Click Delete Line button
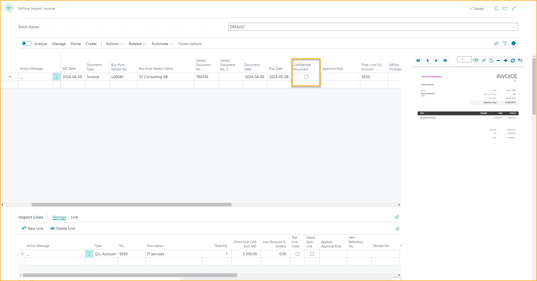 click(63, 228)
